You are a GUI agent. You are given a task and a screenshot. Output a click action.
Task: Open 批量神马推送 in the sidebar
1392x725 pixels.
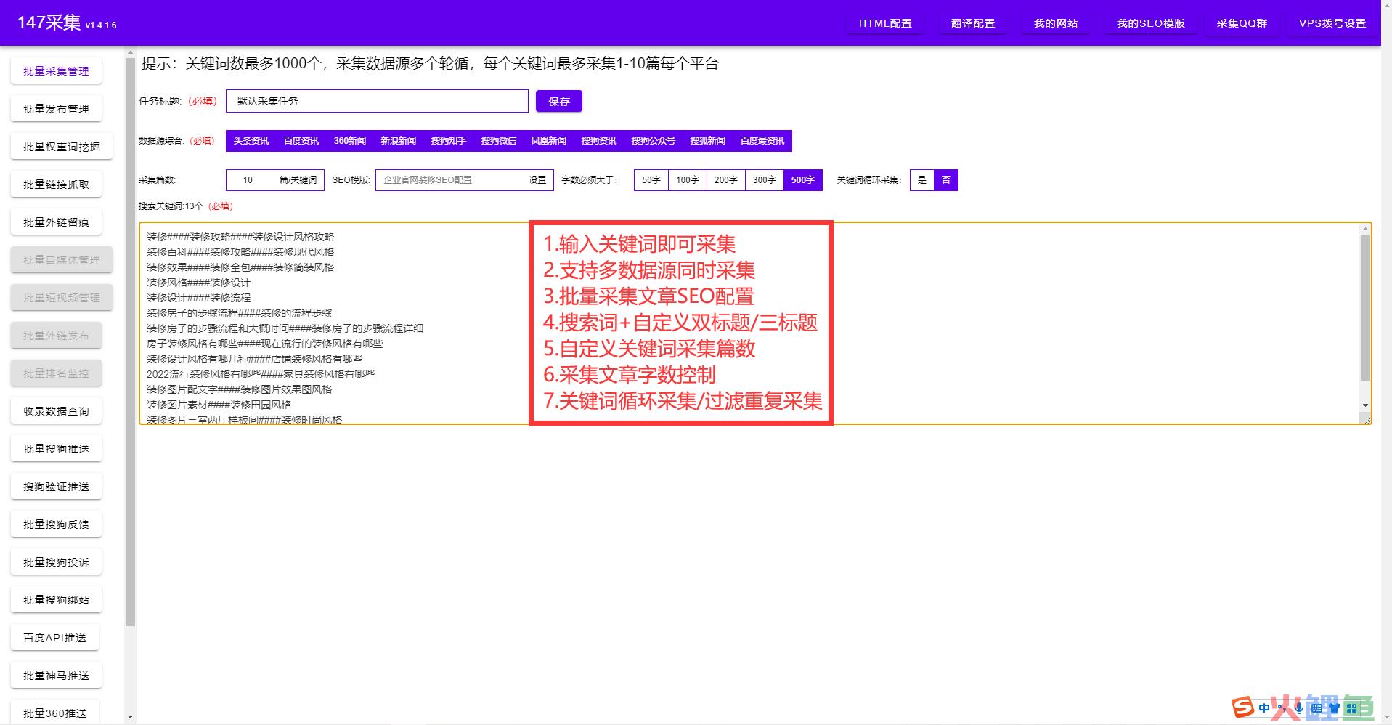[x=56, y=676]
